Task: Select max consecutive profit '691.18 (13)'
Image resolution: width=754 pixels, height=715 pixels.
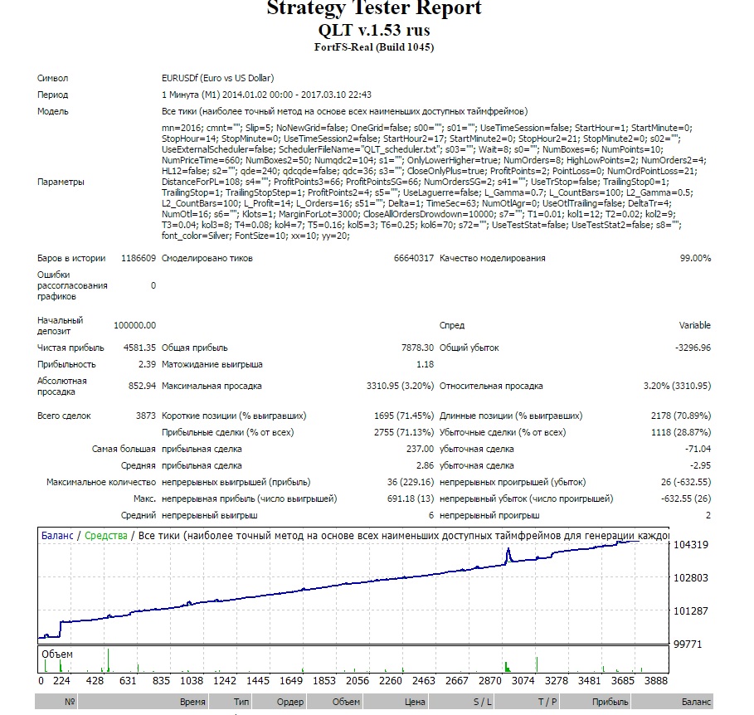Action: click(x=411, y=499)
